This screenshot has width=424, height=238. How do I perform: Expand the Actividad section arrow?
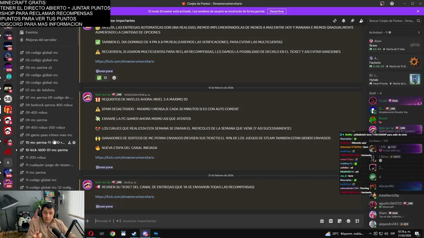419,32
